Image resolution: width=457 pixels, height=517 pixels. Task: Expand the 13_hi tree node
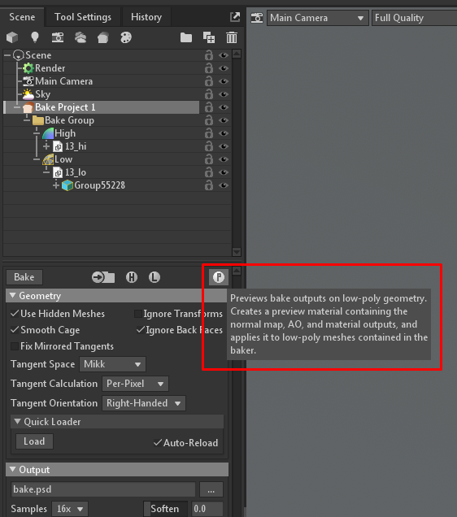pos(46,146)
